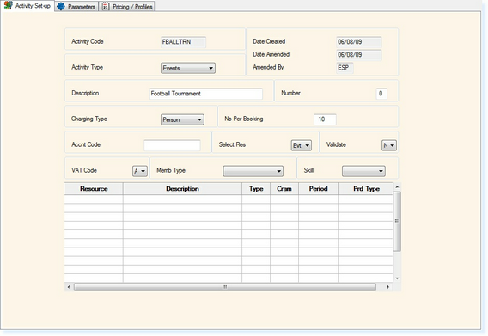
Task: Click the Memb Type label
Action: (x=171, y=170)
